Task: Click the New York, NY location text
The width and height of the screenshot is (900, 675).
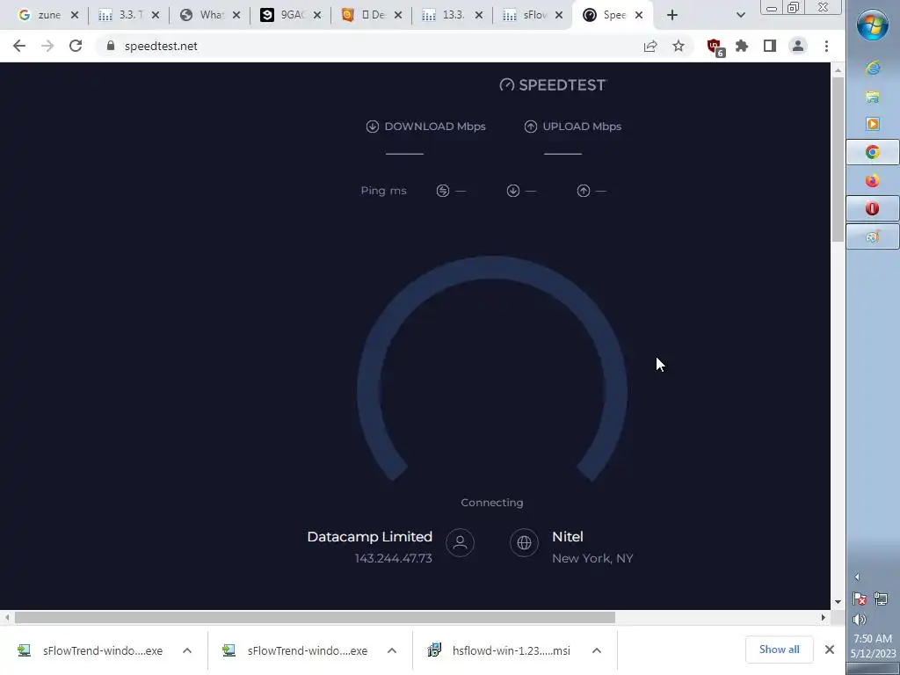Action: [x=592, y=558]
